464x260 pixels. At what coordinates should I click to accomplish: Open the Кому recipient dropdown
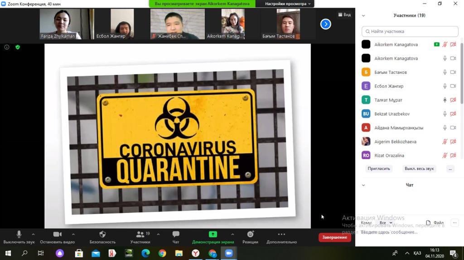pos(386,223)
